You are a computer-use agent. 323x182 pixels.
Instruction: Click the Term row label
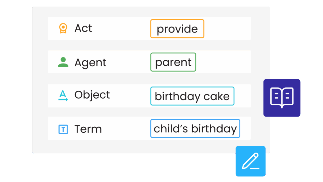[88, 129]
